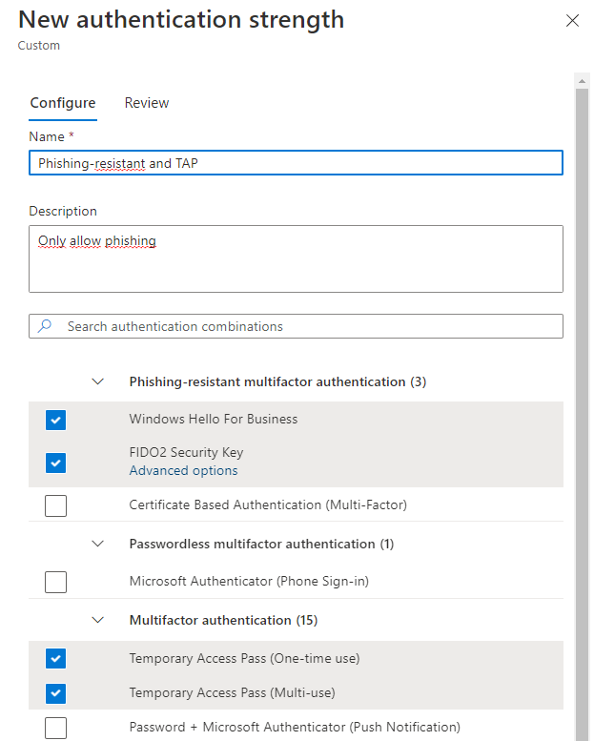This screenshot has width=594, height=741.
Task: Collapse Passwordless multifactor authentication section
Action: tap(98, 544)
